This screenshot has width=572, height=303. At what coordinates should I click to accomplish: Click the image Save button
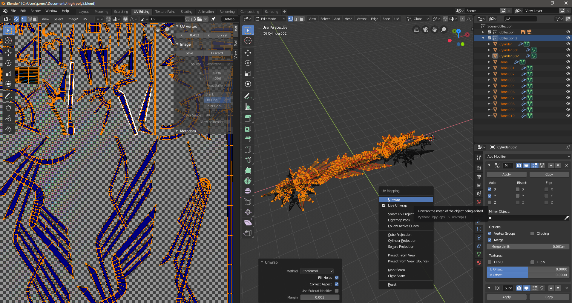pyautogui.click(x=189, y=53)
